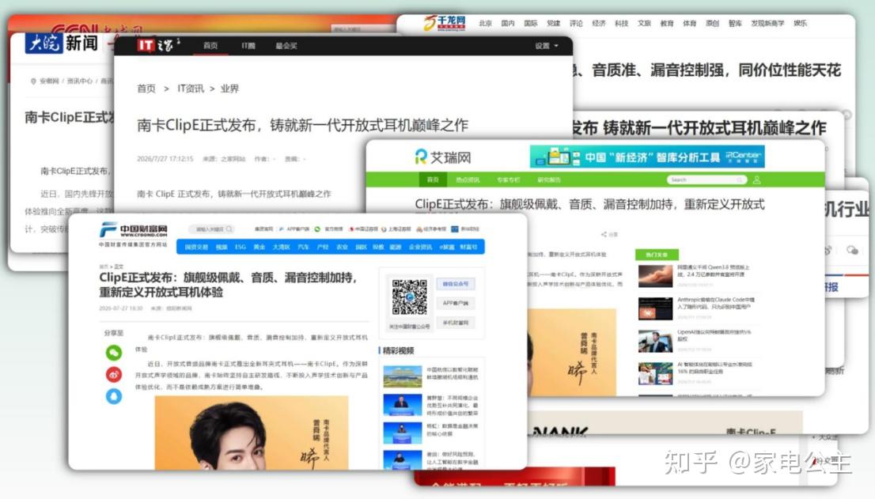The height and width of the screenshot is (499, 875).
Task: Select 企业资讯 in 中国财富网 blue menu
Action: point(420,247)
